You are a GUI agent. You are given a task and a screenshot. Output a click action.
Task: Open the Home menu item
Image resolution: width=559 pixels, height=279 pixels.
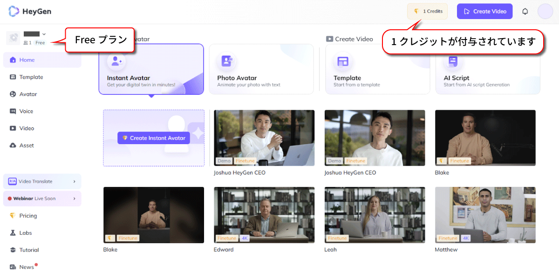pyautogui.click(x=42, y=60)
